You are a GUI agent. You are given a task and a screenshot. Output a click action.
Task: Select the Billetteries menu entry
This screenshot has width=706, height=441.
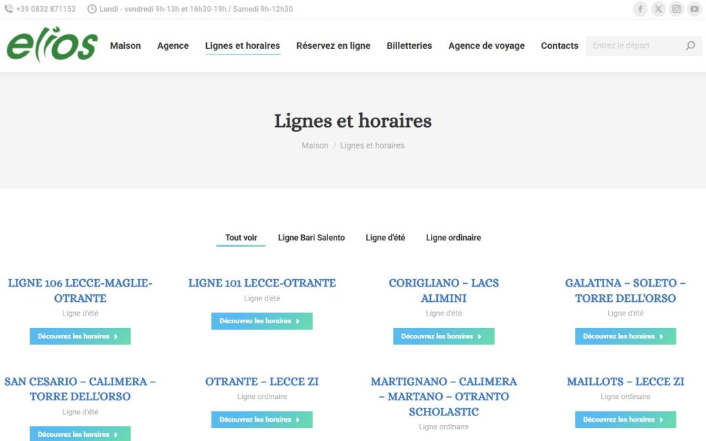coord(409,45)
